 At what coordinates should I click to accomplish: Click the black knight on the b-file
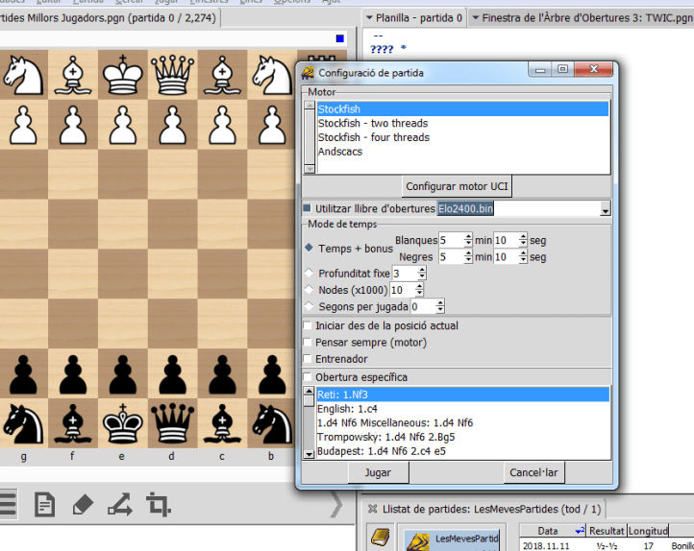[x=272, y=423]
